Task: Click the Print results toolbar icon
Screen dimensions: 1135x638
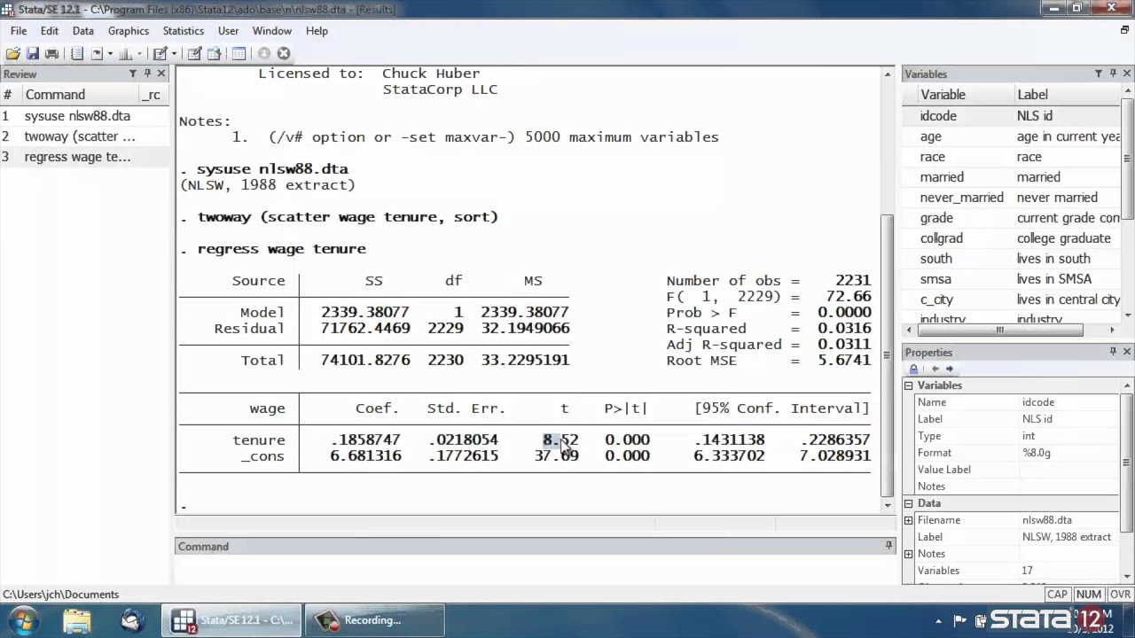Action: tap(51, 54)
